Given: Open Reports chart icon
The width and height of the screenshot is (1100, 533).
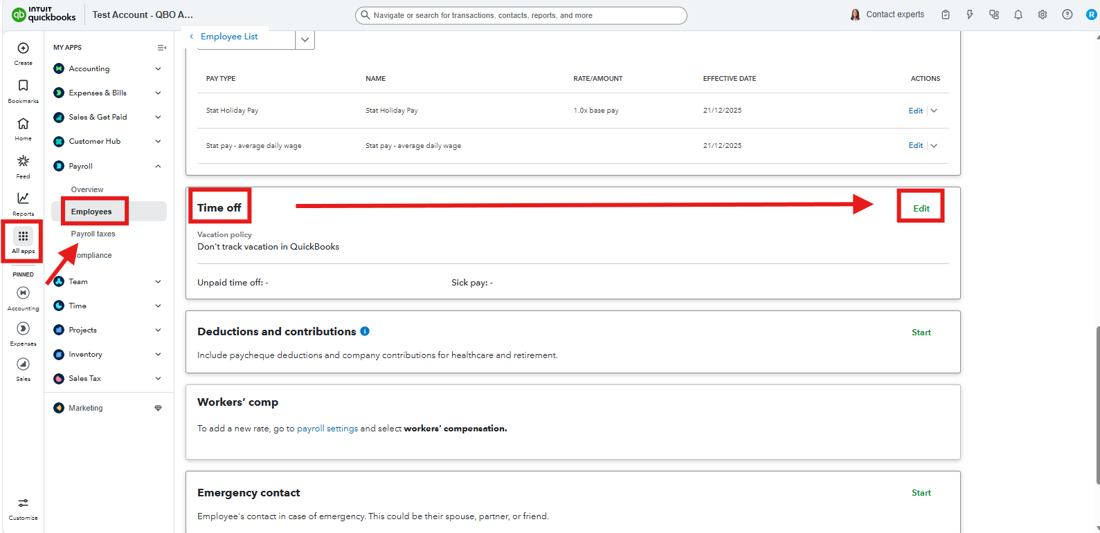Looking at the screenshot, I should [23, 198].
